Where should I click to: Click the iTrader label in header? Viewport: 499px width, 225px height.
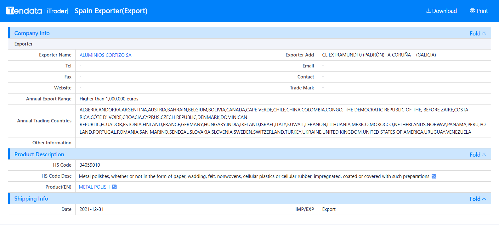click(x=57, y=11)
